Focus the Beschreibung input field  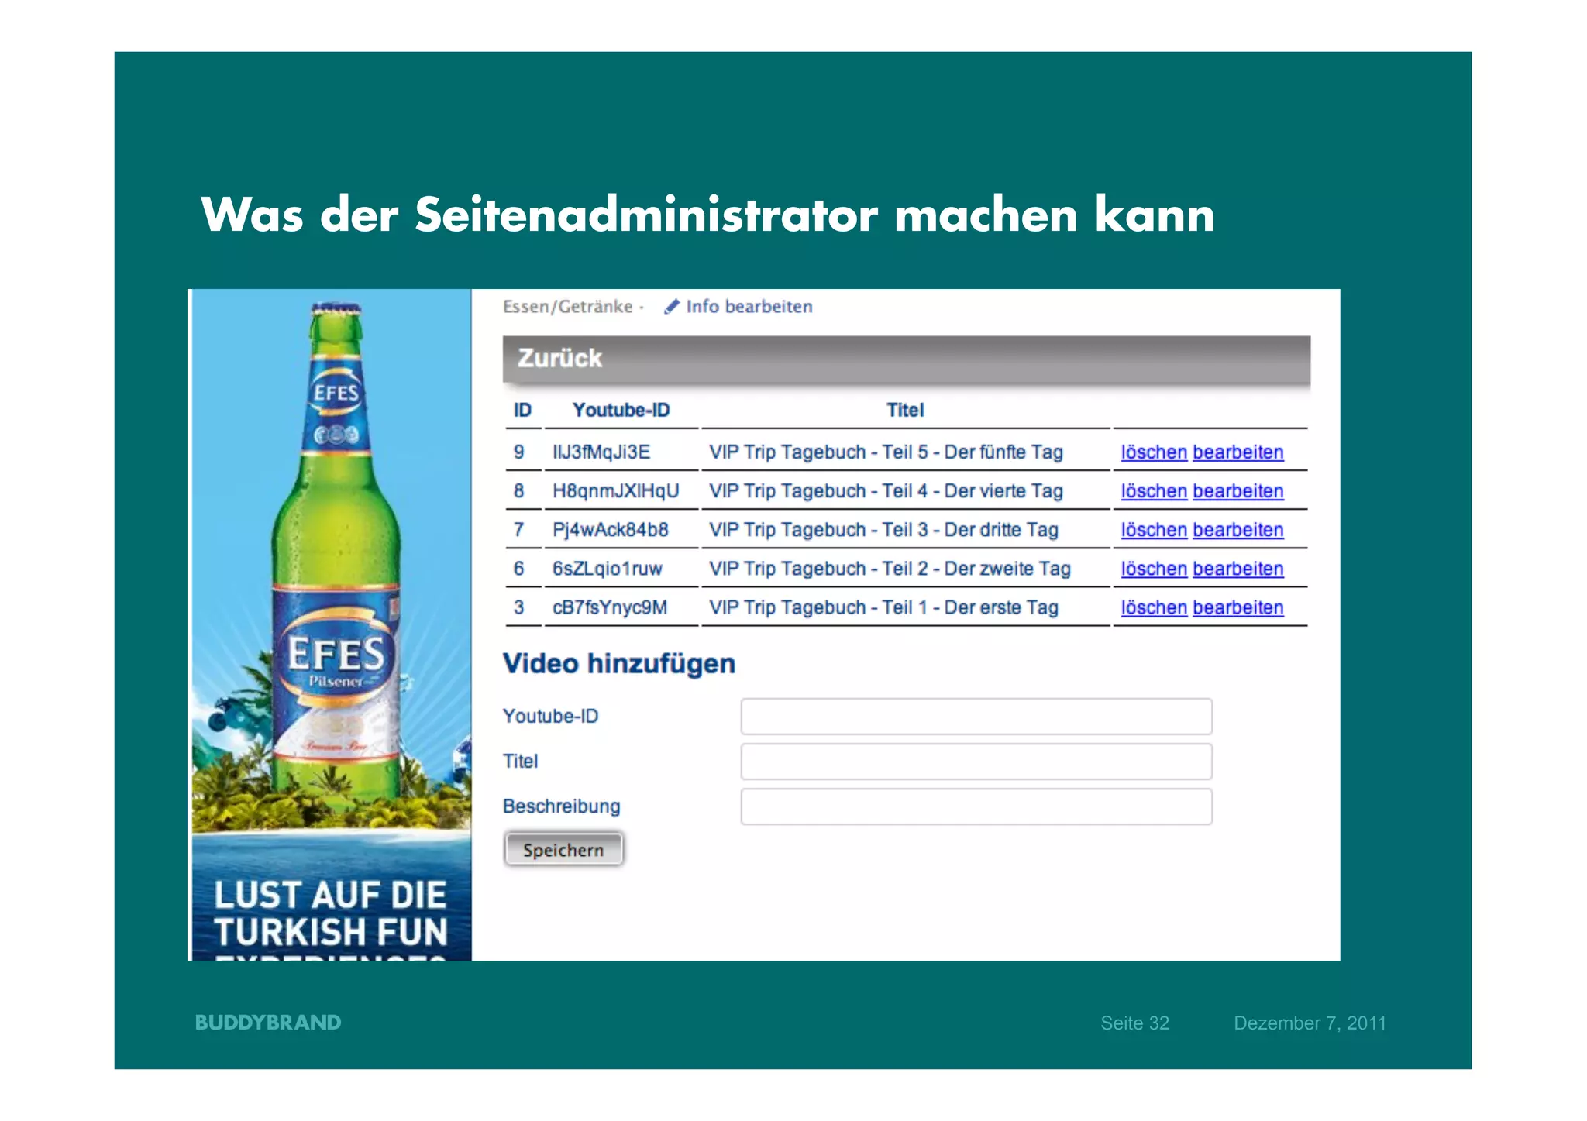[976, 806]
